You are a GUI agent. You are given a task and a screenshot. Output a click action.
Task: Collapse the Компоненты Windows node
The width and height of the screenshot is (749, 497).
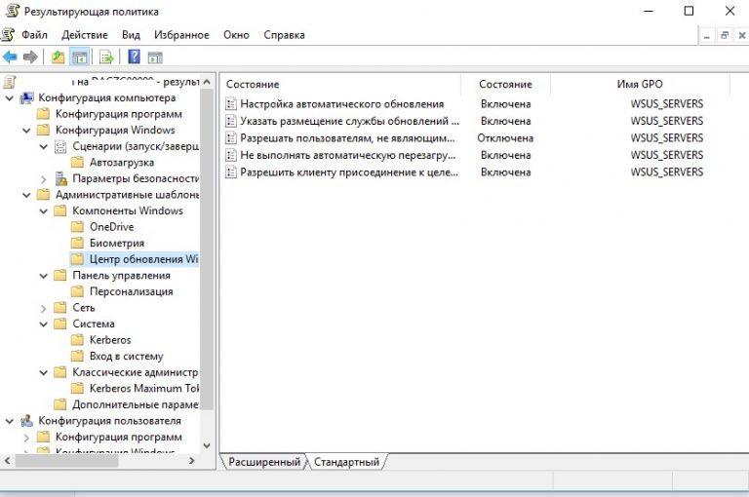click(44, 210)
